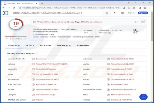Switch to the DETAILS tab
The width and height of the screenshot is (154, 103).
click(x=30, y=45)
